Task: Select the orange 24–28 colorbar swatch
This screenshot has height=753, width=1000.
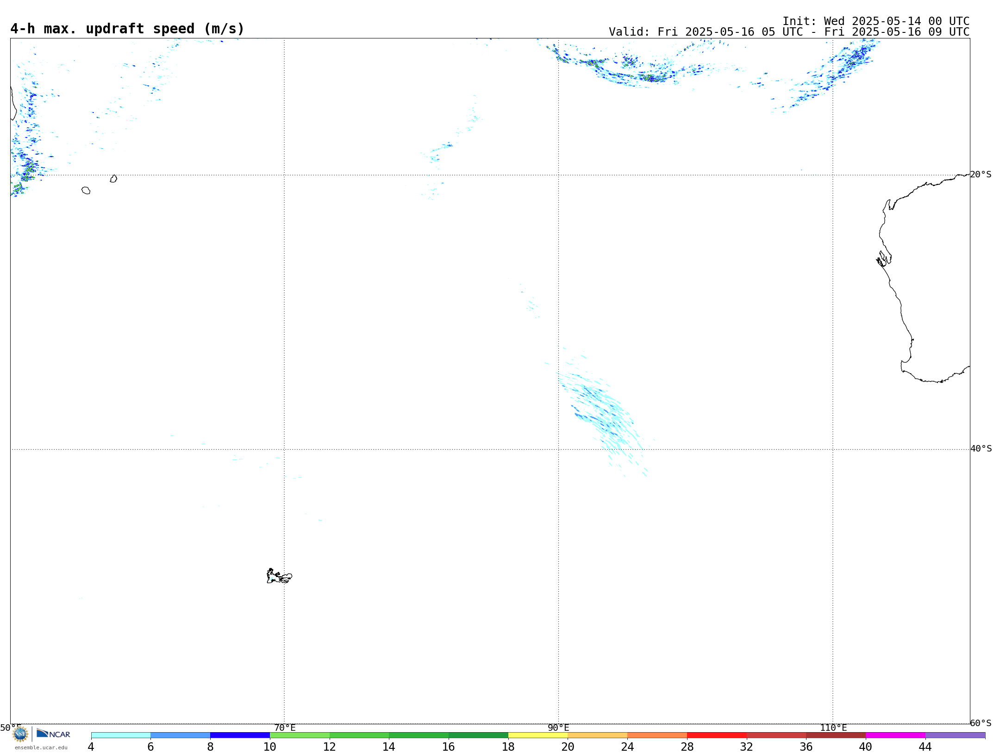Action: 657,735
